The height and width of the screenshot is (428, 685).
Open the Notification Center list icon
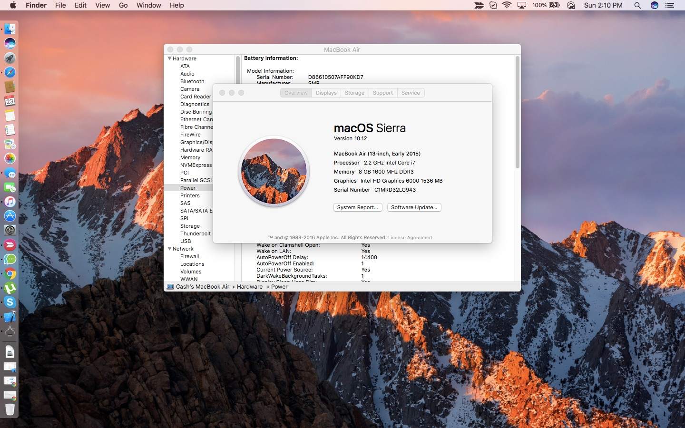(x=670, y=5)
